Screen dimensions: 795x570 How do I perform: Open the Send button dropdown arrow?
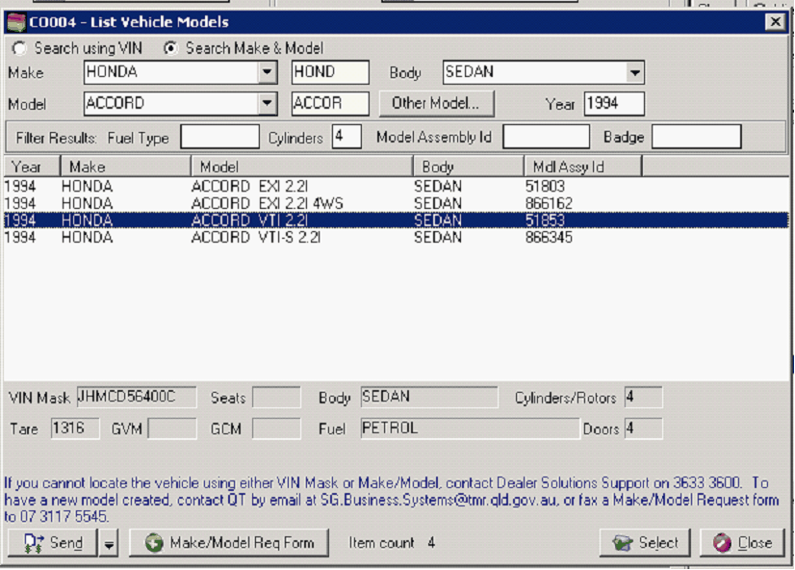pos(109,543)
